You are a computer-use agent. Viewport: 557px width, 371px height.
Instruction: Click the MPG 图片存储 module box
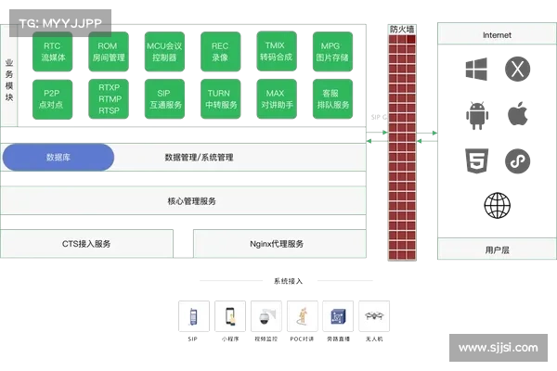coord(333,52)
